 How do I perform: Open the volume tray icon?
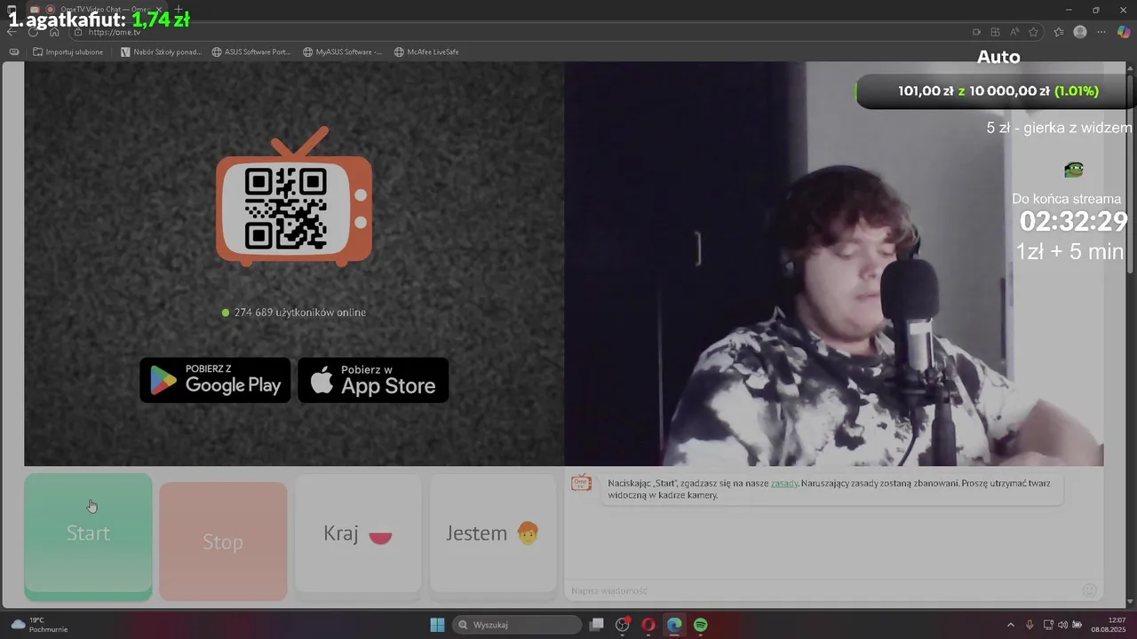click(1063, 625)
